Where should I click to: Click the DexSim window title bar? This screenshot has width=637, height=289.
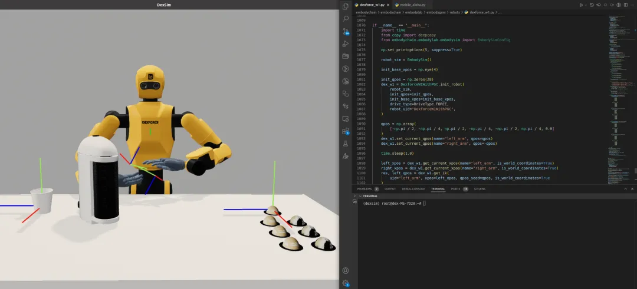point(169,5)
